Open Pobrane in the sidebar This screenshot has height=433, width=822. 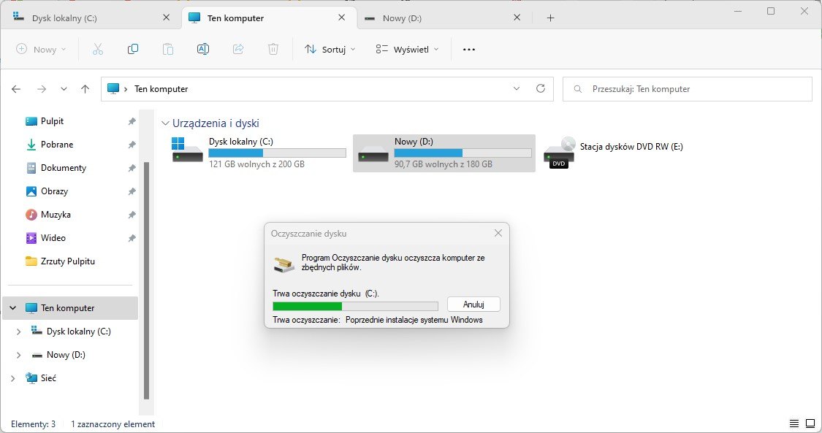tap(56, 145)
